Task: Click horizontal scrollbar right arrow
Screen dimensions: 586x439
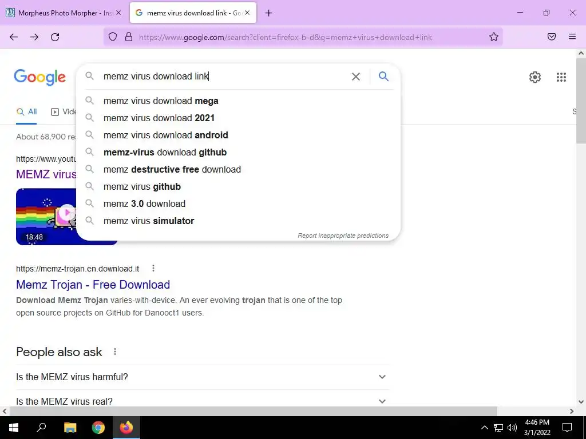Action: (572, 411)
